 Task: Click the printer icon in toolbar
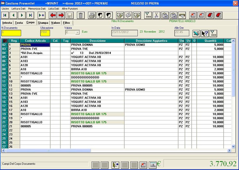[x=92, y=15]
